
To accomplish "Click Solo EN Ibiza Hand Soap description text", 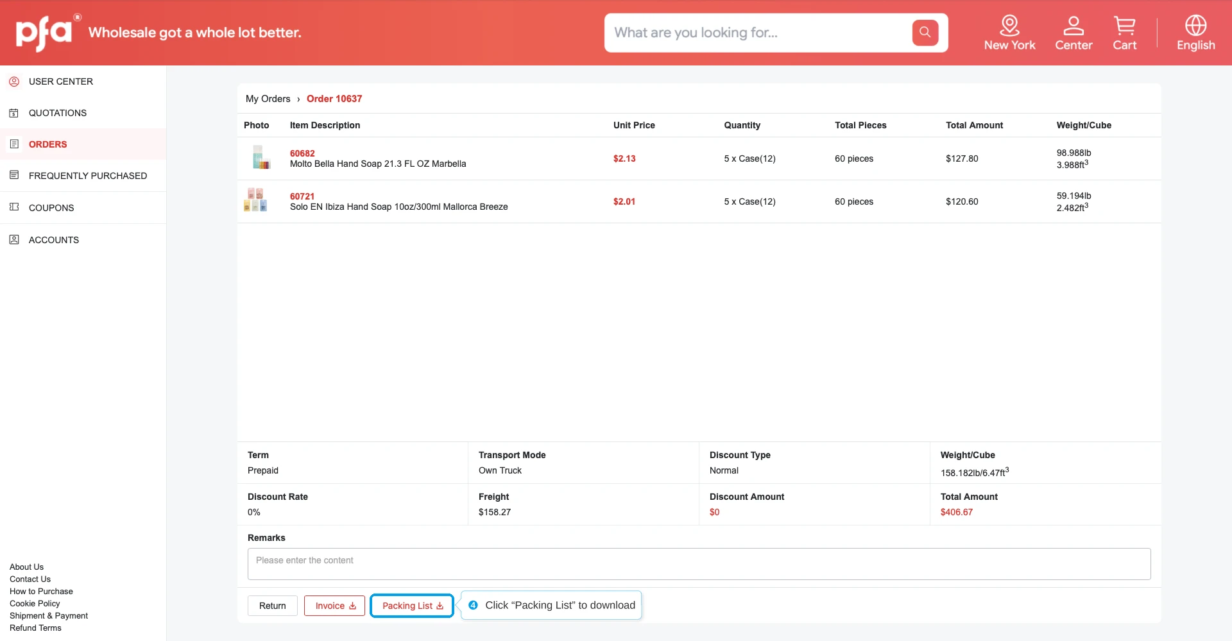I will point(399,207).
